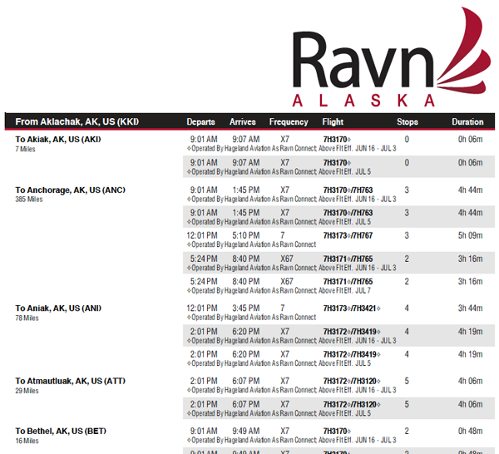Click the Frequency column header
Image resolution: width=499 pixels, height=454 pixels.
(289, 122)
